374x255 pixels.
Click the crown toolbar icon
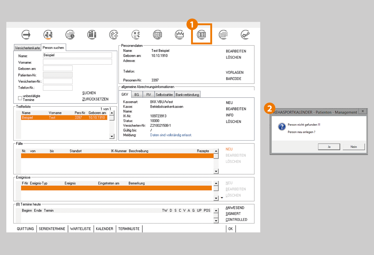[x=179, y=35]
